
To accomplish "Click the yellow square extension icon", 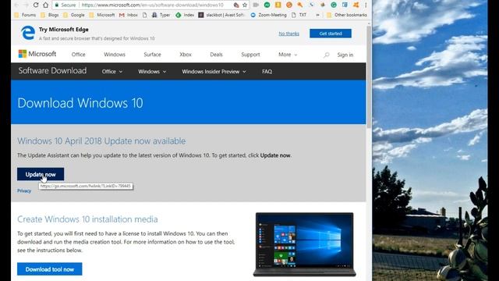I will [x=278, y=5].
